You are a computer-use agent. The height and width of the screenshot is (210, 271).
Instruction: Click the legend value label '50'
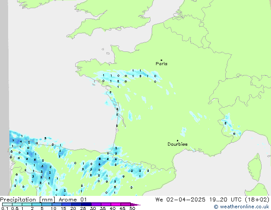point(132,208)
